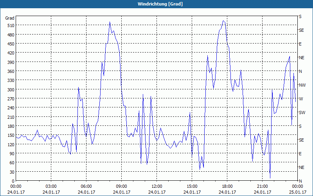The width and height of the screenshot is (313, 196).
Task: Click the 480 y-axis value
Action: pos(11,35)
